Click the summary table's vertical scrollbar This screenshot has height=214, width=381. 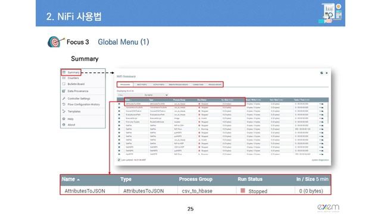pos(328,113)
